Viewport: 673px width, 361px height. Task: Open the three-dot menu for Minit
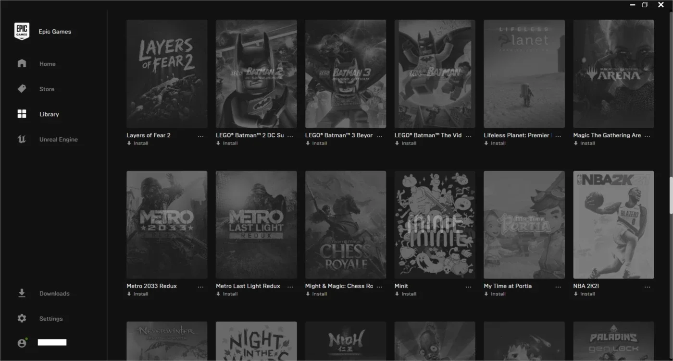pyautogui.click(x=469, y=287)
